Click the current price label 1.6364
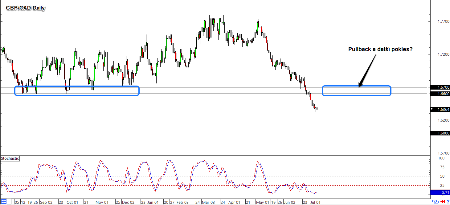Image resolution: width=450 pixels, height=205 pixels. click(x=440, y=109)
